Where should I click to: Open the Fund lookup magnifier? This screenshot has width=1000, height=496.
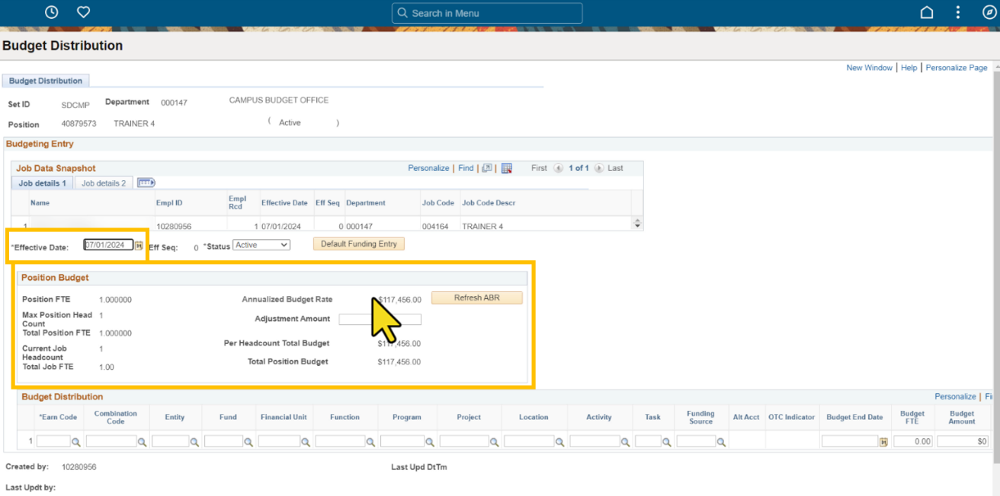248,441
